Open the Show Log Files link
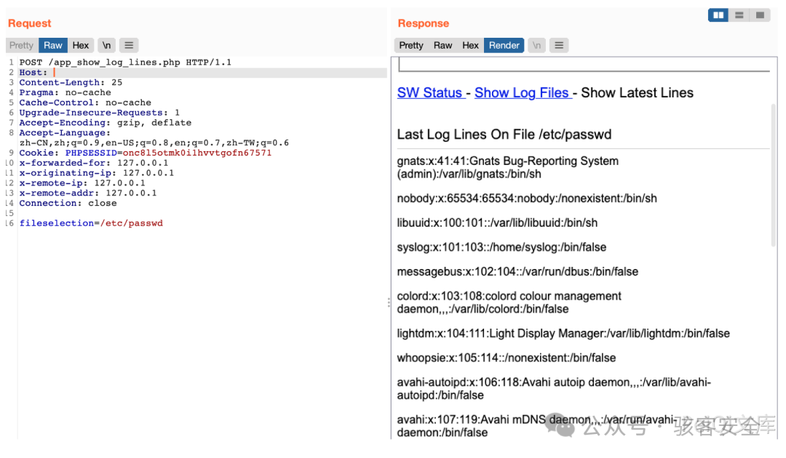The height and width of the screenshot is (458, 786). 523,92
